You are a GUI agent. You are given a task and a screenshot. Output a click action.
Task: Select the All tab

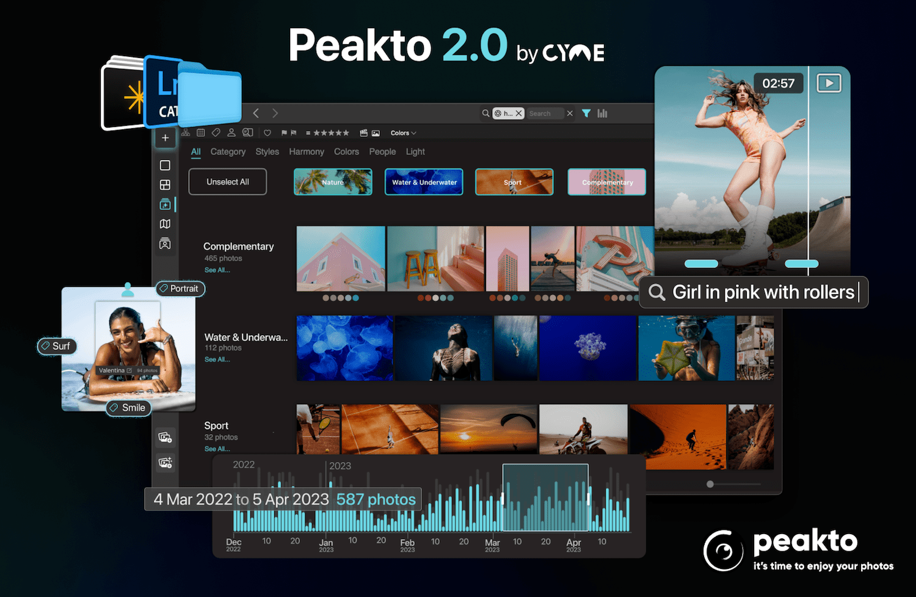(x=196, y=151)
